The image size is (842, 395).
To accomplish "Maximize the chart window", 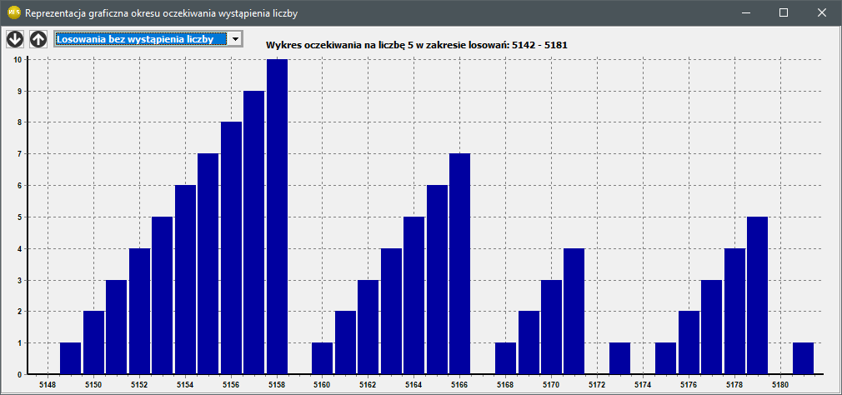I will tap(784, 12).
